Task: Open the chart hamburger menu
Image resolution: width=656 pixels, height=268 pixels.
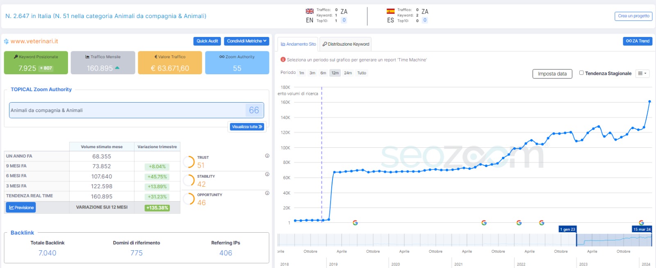Action: (642, 73)
